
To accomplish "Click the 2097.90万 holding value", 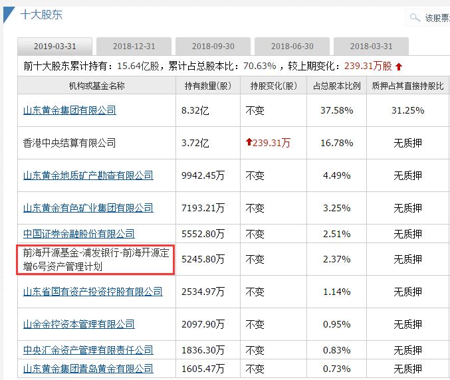I will pos(203,325).
